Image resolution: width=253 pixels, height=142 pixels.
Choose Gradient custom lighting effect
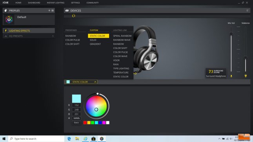click(95, 44)
